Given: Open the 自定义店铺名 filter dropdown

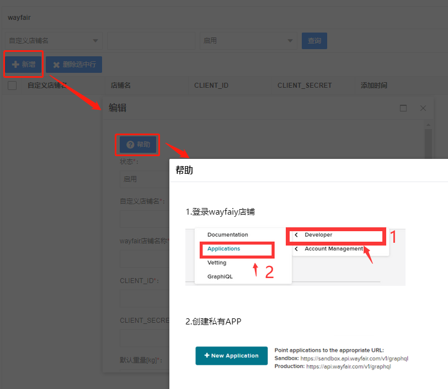Looking at the screenshot, I should coord(54,41).
